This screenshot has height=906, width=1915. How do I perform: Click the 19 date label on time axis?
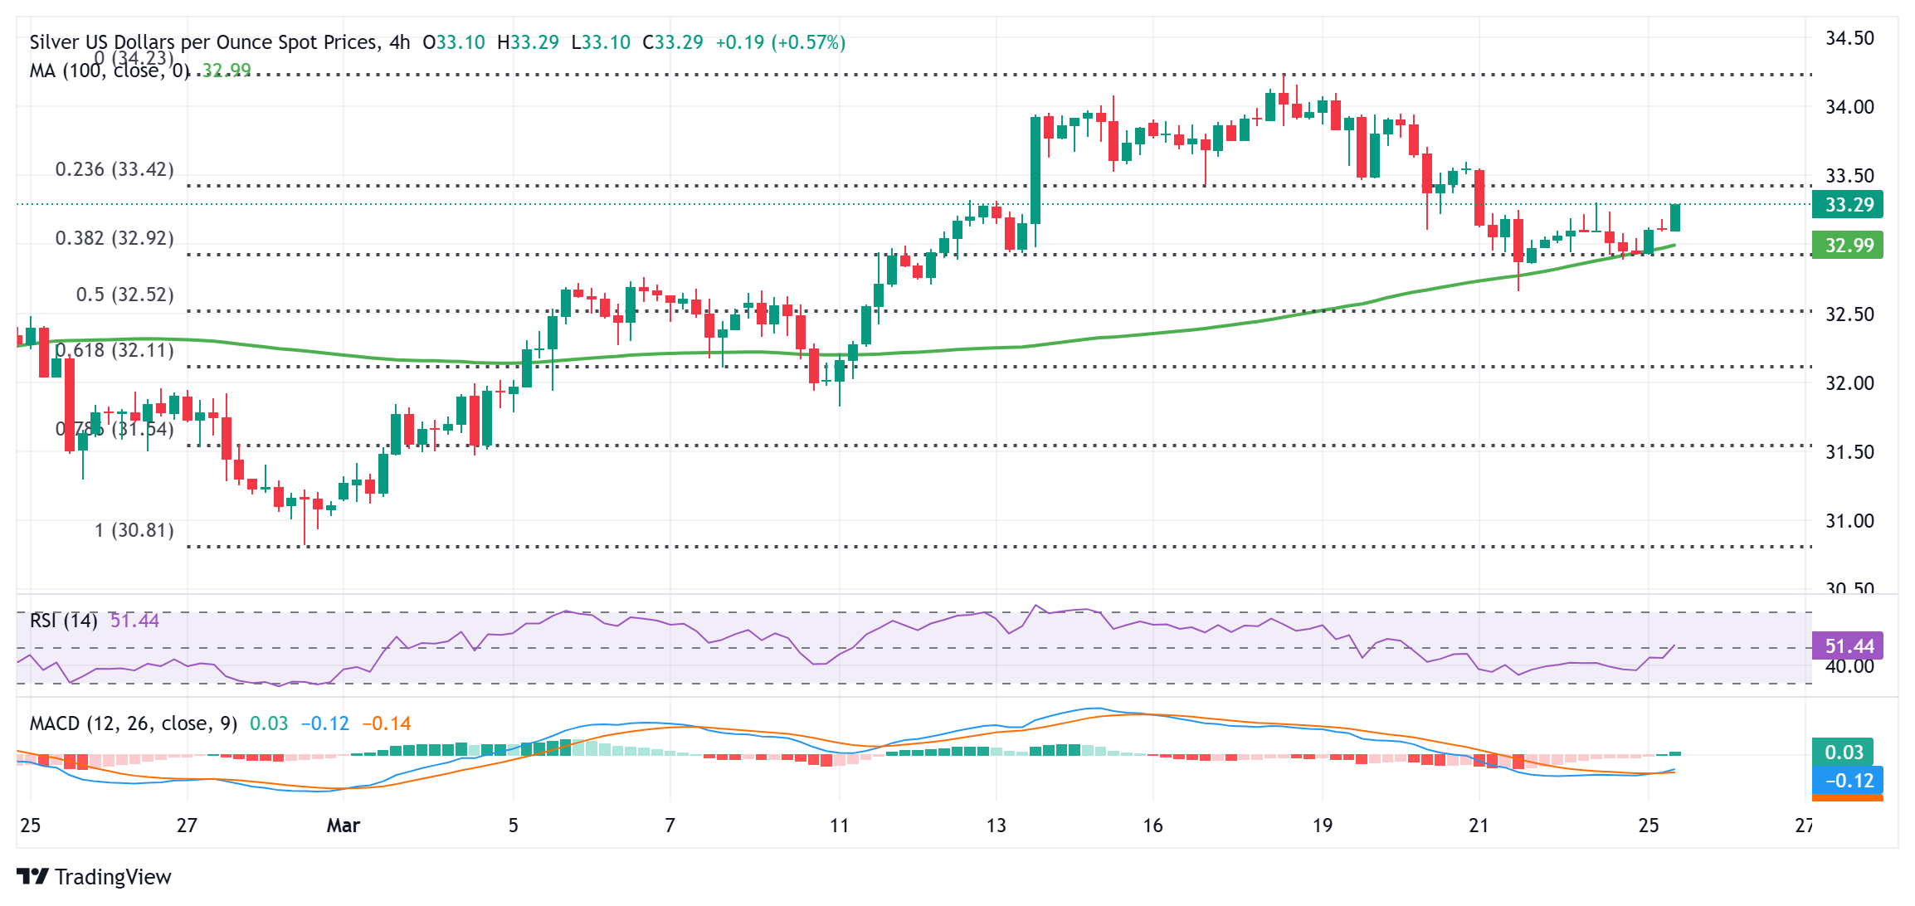click(x=1322, y=826)
